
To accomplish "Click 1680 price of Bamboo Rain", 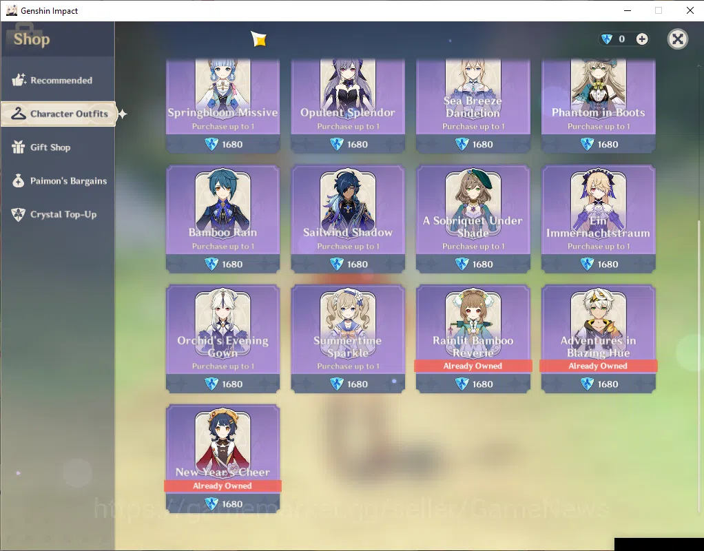I will point(232,264).
